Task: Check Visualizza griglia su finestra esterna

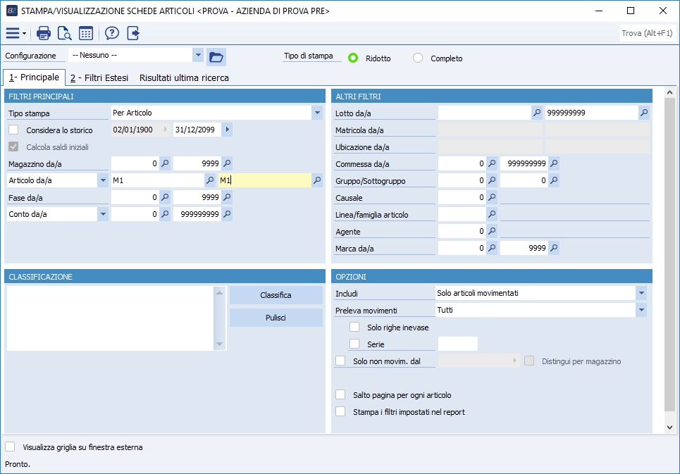Action: 10,447
